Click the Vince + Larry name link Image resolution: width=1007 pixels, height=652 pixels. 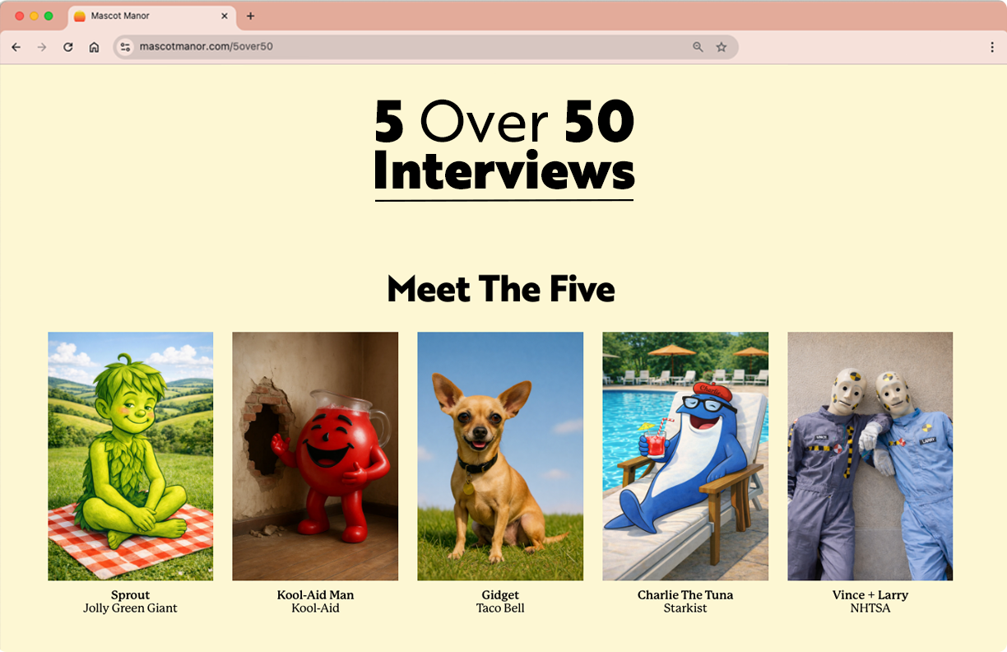[x=870, y=595]
